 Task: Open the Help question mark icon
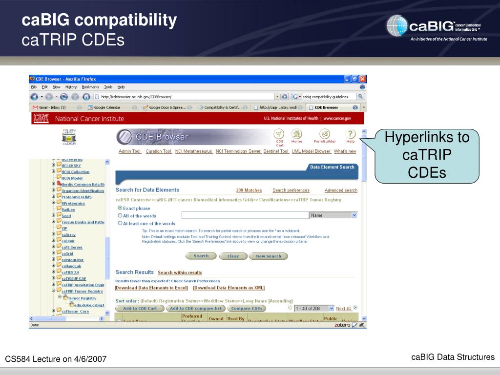click(351, 134)
